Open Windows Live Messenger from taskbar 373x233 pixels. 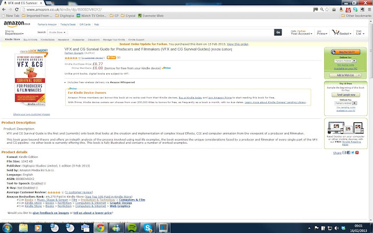(116, 228)
